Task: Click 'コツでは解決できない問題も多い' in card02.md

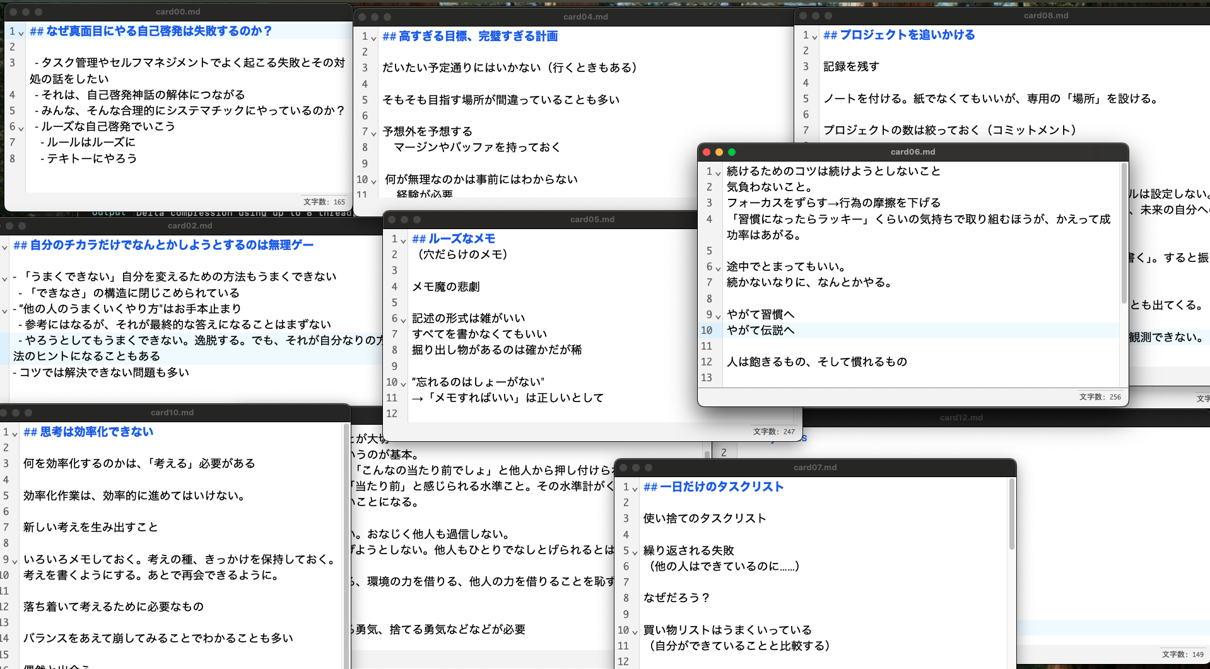Action: [104, 372]
